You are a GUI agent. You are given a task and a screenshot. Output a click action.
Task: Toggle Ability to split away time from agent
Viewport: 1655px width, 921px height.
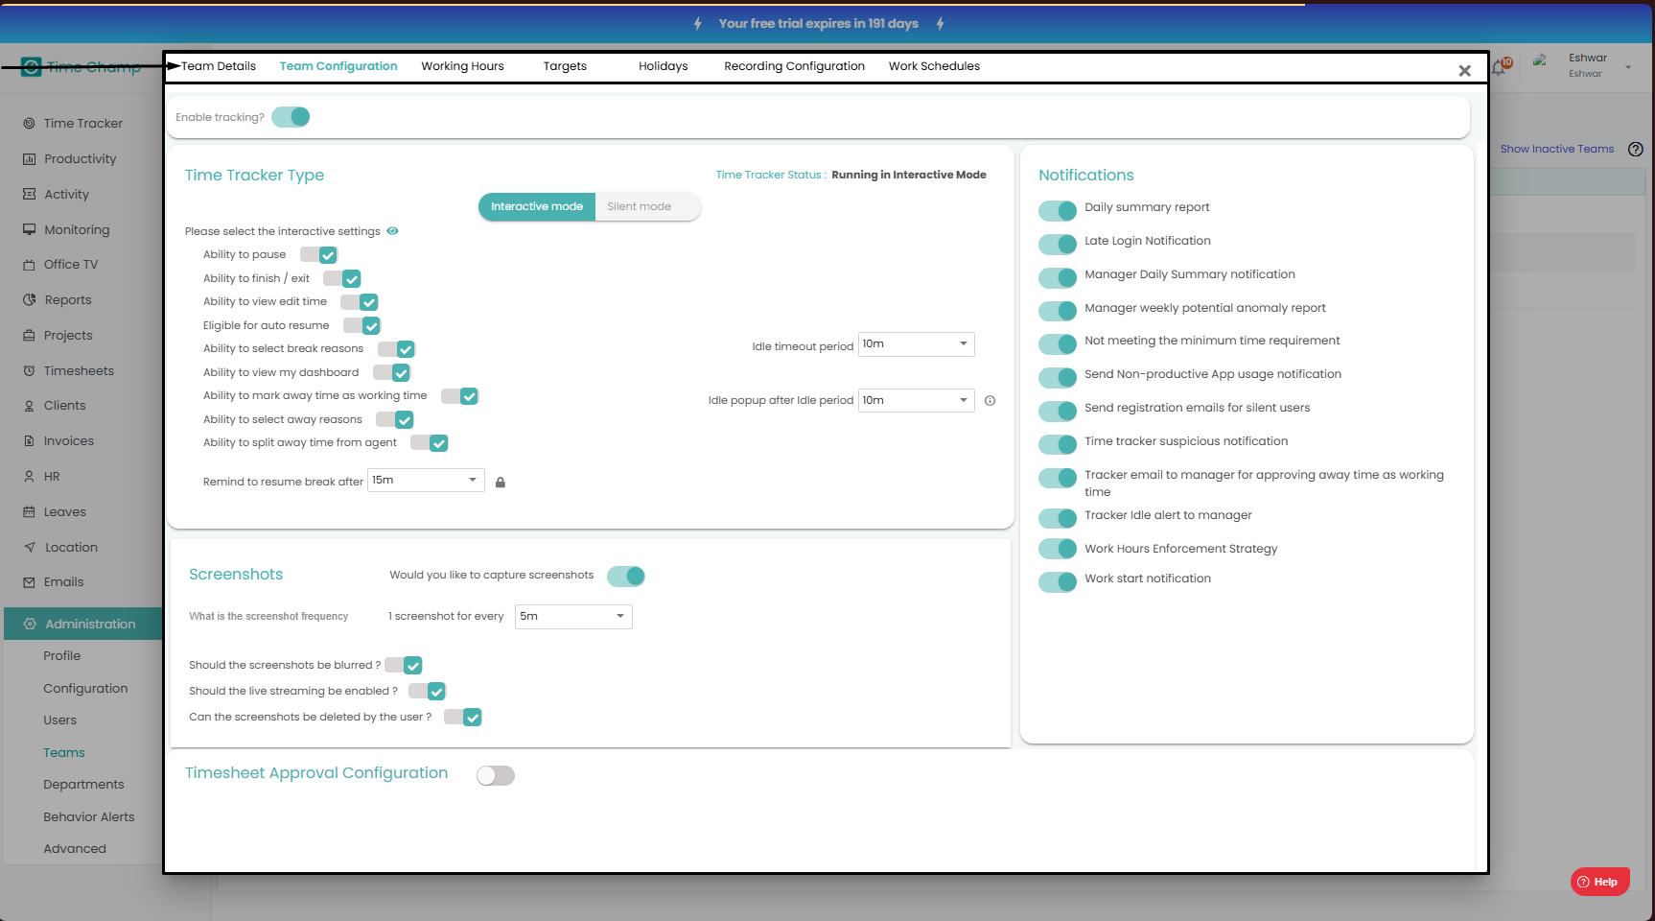click(x=429, y=443)
